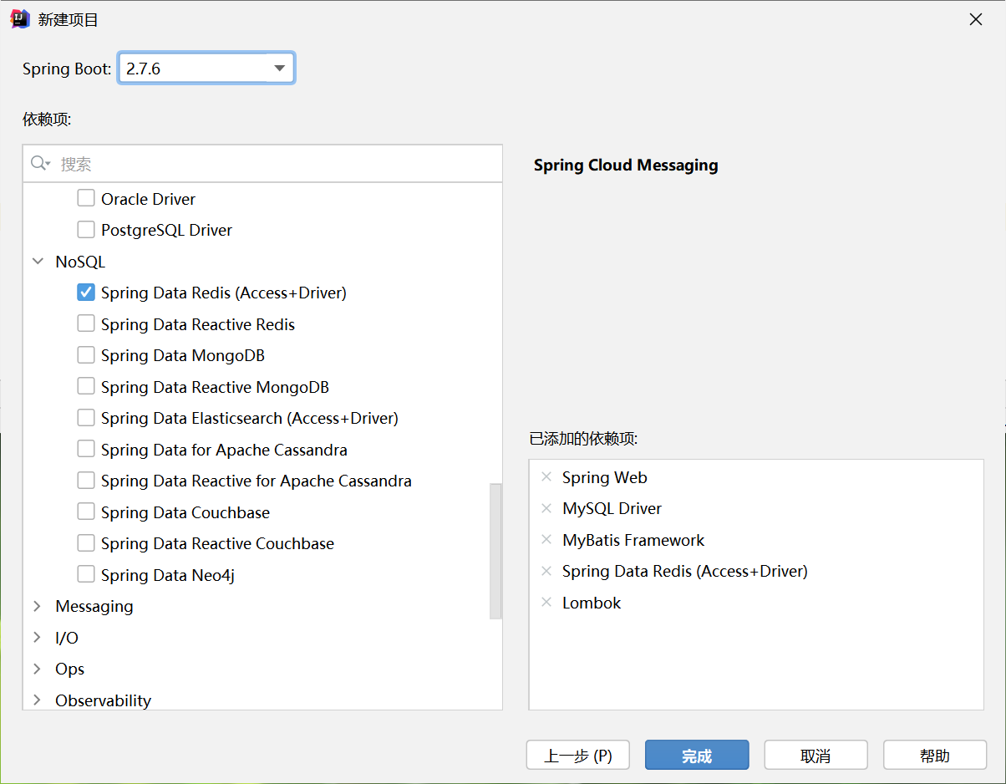This screenshot has width=1006, height=784.
Task: Click the Ops tree row label
Action: (69, 669)
